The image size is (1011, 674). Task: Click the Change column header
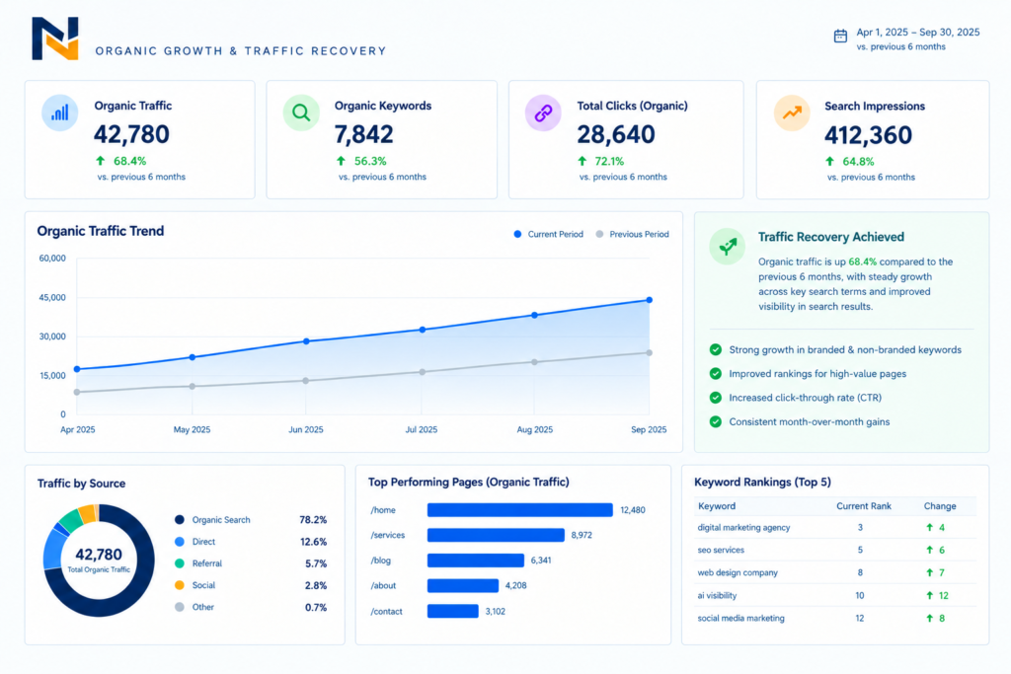point(940,506)
